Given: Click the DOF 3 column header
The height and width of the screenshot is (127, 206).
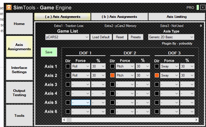Looking at the screenshot, I should pos(174,53).
